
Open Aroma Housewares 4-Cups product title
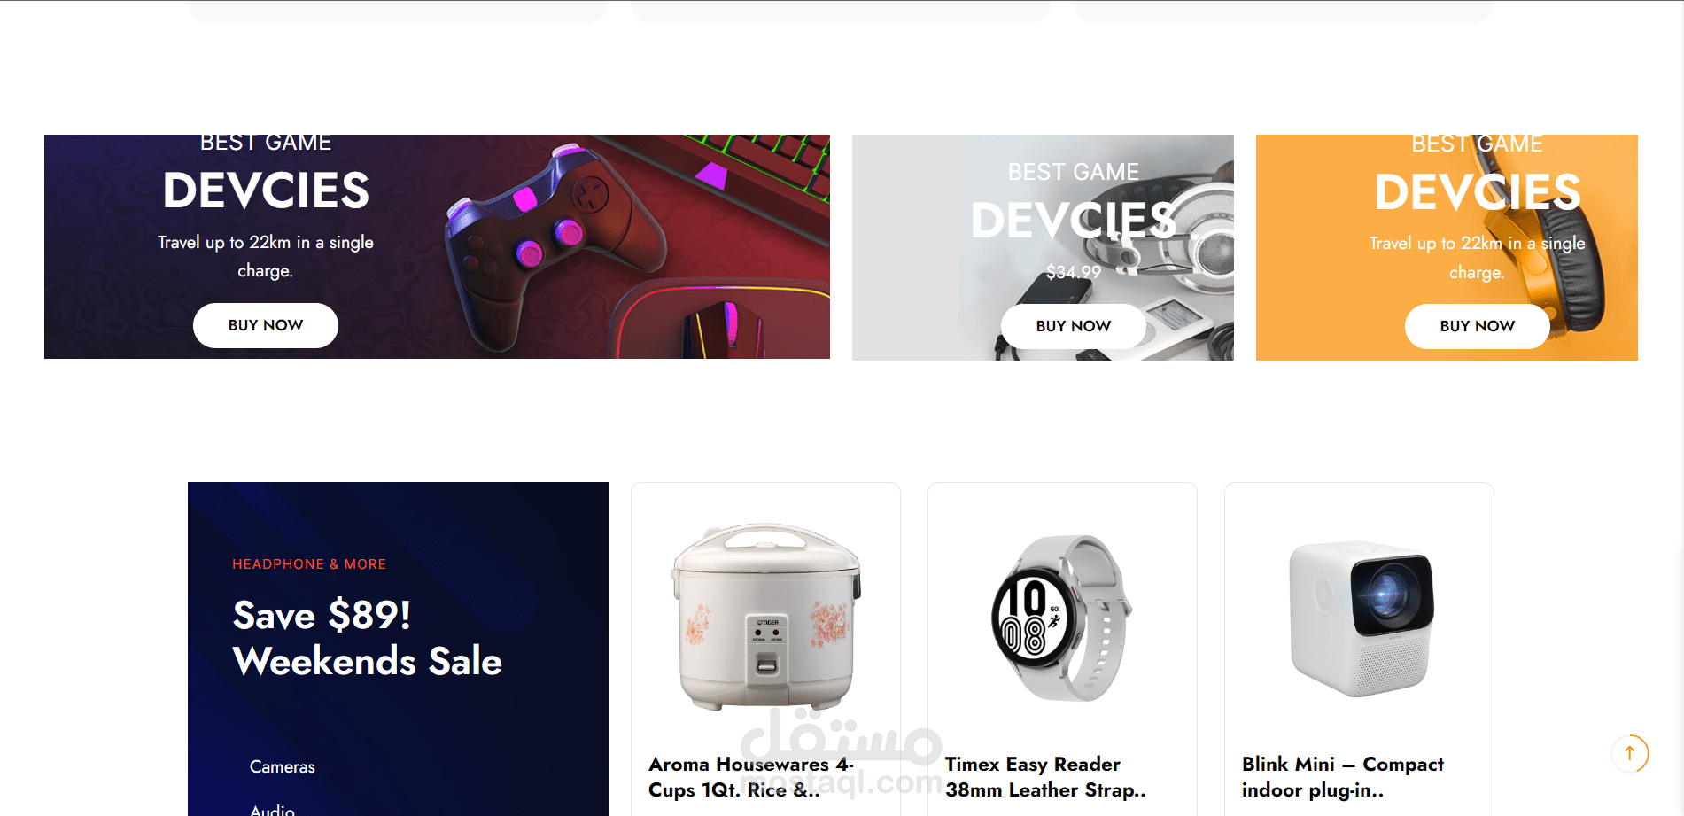pos(751,777)
